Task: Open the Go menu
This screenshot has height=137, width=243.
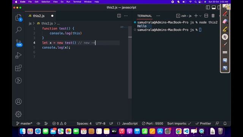Action: (x=62, y=2)
